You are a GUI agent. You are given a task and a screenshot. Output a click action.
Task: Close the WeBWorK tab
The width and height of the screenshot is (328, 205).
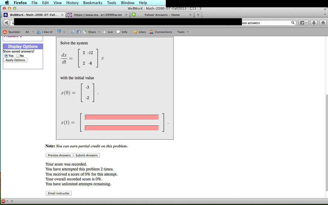coord(62,15)
